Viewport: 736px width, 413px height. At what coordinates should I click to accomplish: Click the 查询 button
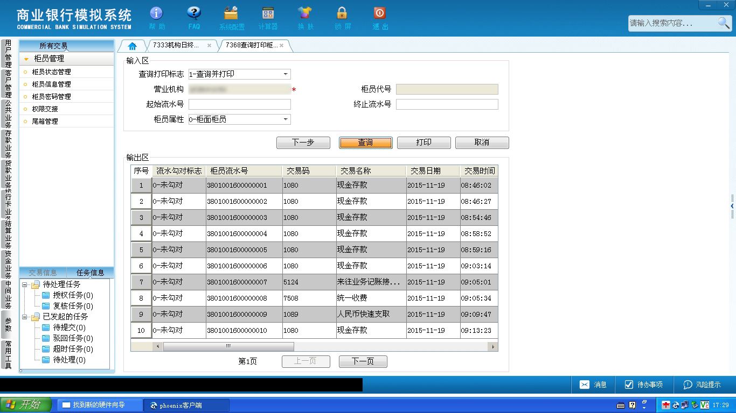pos(365,143)
